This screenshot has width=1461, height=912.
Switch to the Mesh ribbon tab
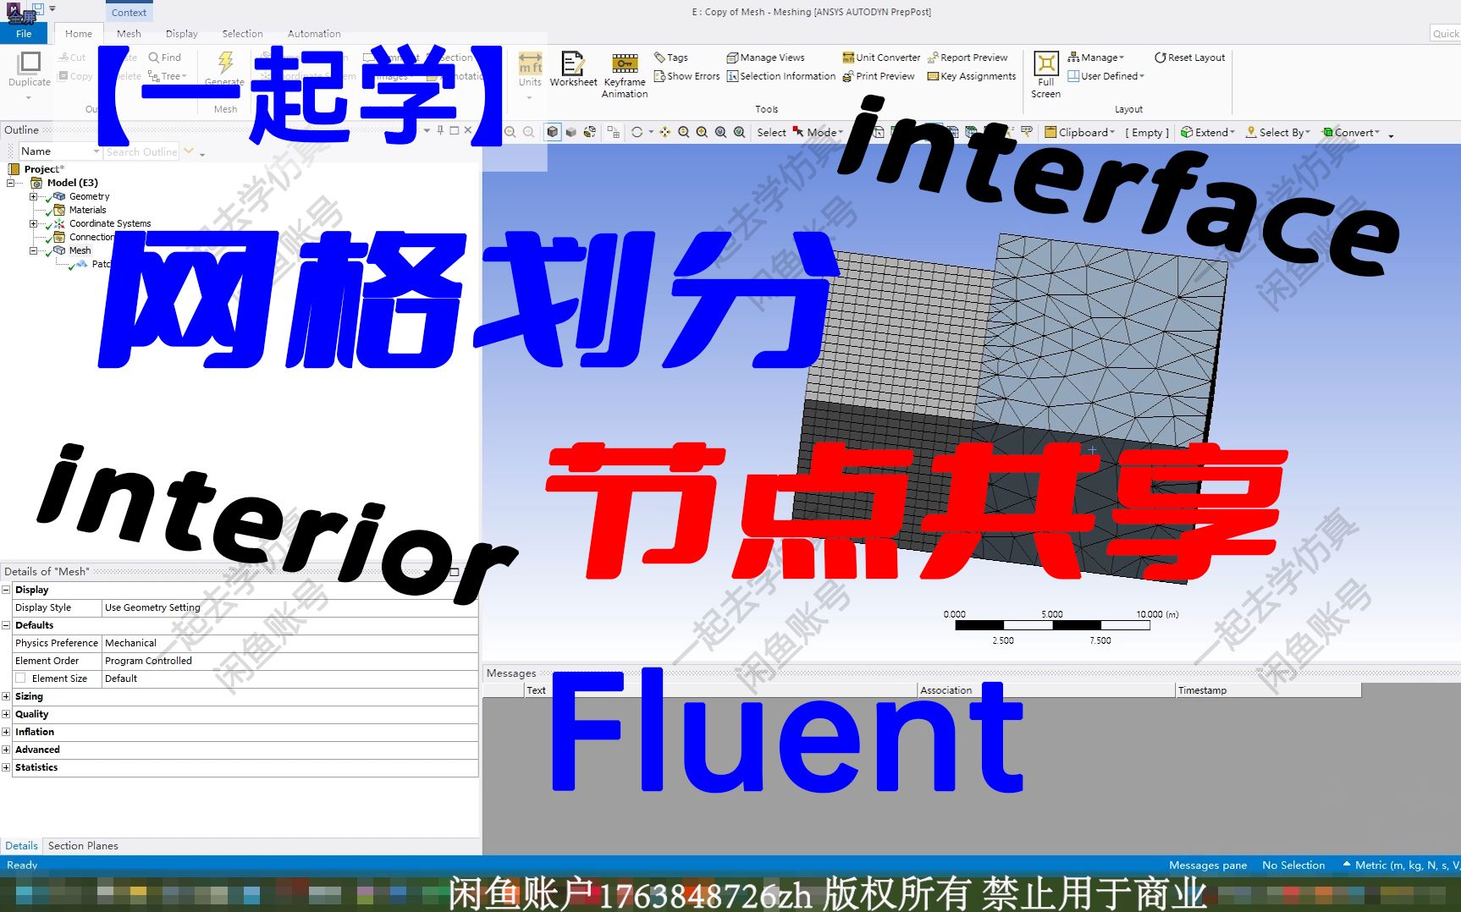(x=129, y=34)
